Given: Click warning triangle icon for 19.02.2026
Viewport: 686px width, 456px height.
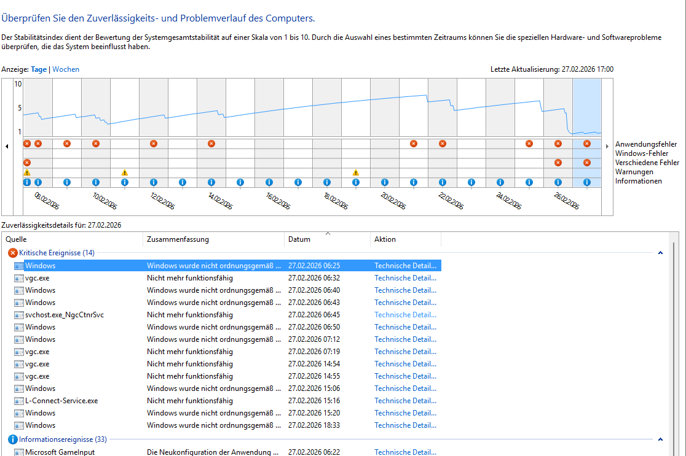Looking at the screenshot, I should coord(356,172).
